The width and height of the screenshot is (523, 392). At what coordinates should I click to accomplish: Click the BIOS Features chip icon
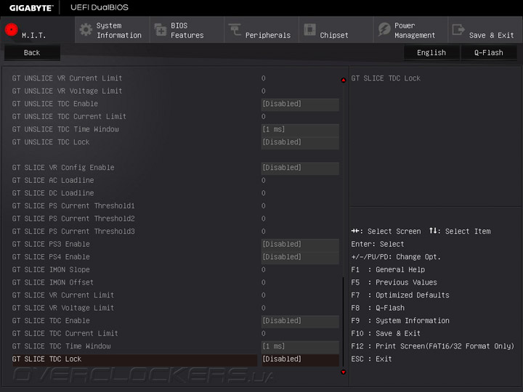pos(161,30)
